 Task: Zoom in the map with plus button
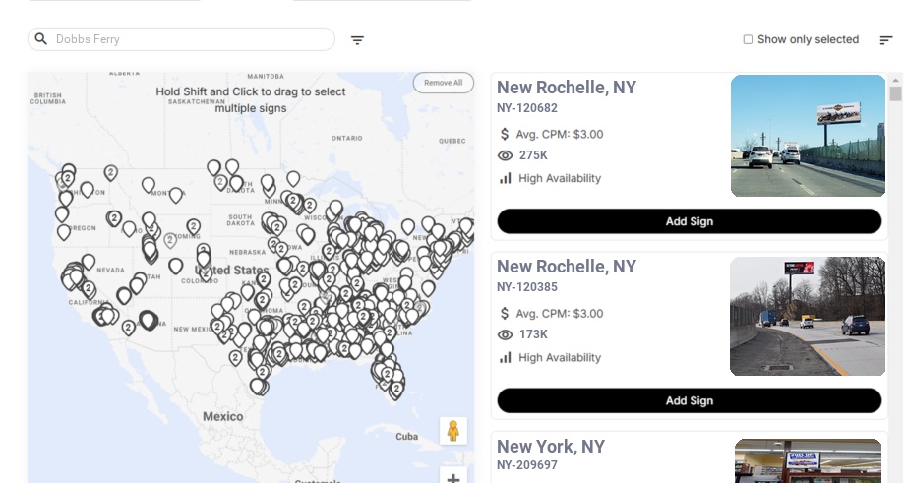tap(453, 478)
